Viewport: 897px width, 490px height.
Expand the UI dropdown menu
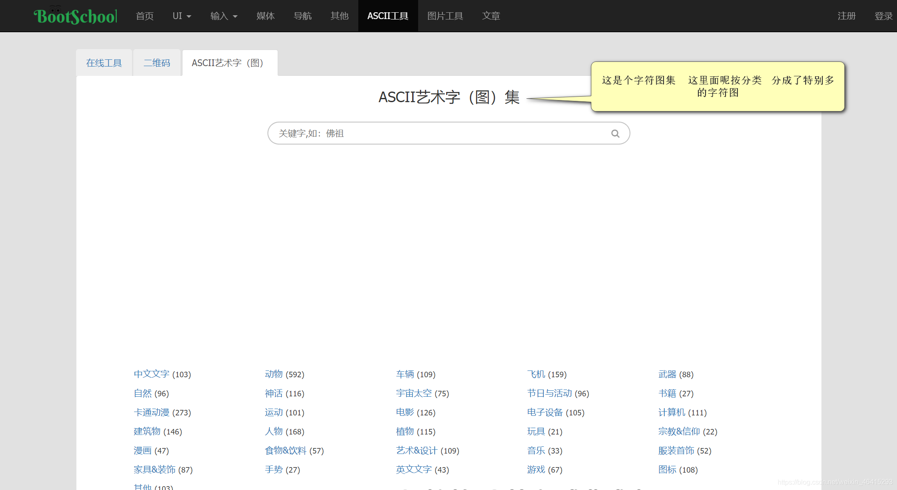182,16
